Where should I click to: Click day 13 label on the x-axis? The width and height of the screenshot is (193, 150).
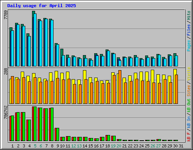79,146
